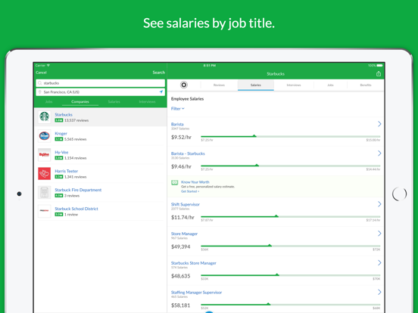This screenshot has height=313, width=418.
Task: Tap the map pin icon in location field
Action: click(39, 91)
